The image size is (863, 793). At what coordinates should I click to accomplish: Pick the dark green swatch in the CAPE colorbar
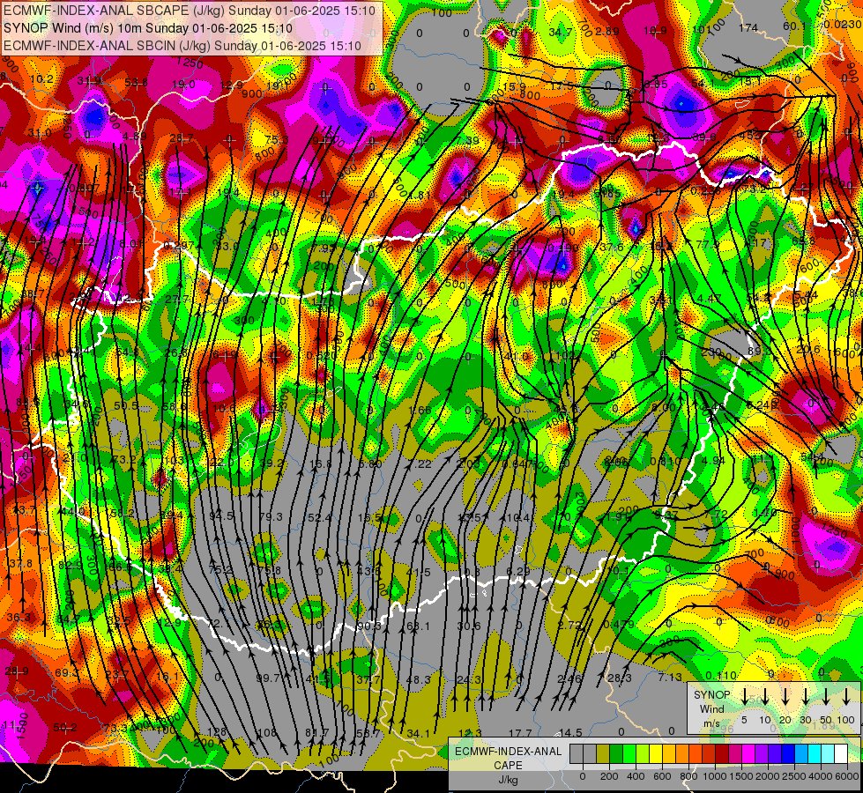pyautogui.click(x=616, y=754)
